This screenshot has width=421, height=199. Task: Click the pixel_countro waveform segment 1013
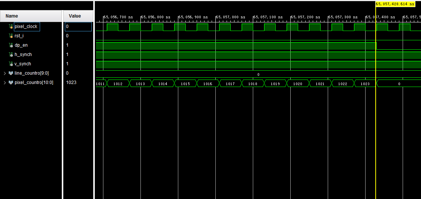click(140, 84)
